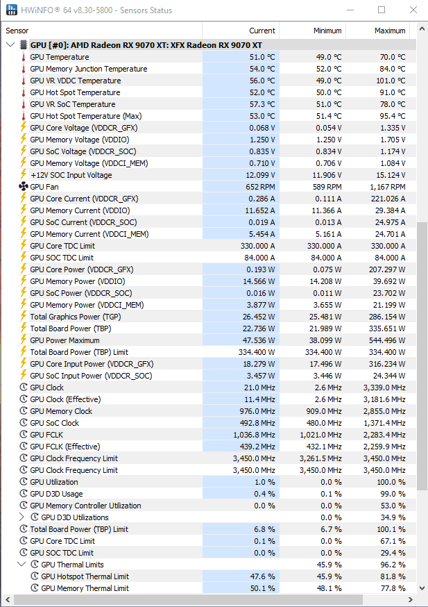428x607 pixels.
Task: Select the GPU Memory Voltage (VDDCI_MEM) row label
Action: point(89,163)
